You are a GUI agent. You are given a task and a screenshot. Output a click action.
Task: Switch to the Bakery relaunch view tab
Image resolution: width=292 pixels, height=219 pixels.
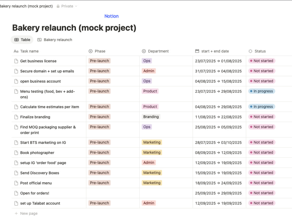(55, 40)
